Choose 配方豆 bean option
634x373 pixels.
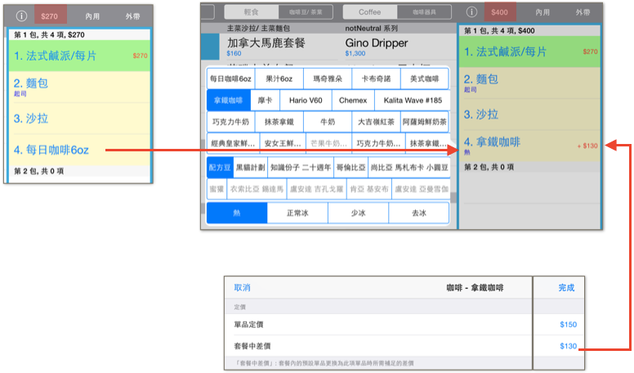coord(220,168)
